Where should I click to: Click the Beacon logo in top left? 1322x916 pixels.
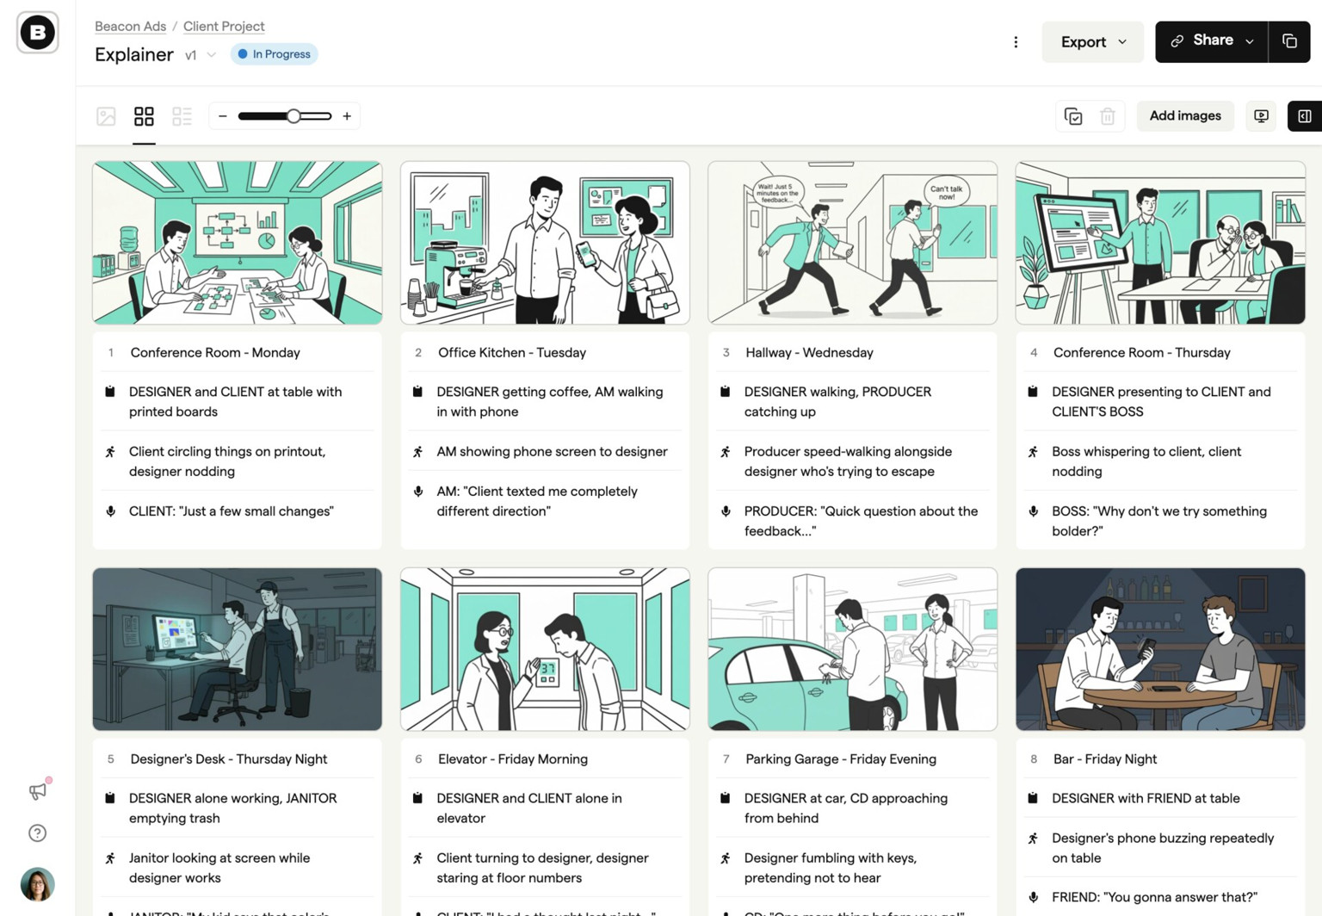37,32
